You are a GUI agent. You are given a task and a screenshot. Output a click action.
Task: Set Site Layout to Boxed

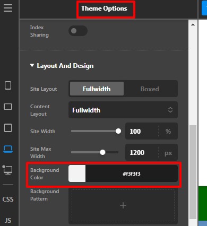click(x=150, y=89)
